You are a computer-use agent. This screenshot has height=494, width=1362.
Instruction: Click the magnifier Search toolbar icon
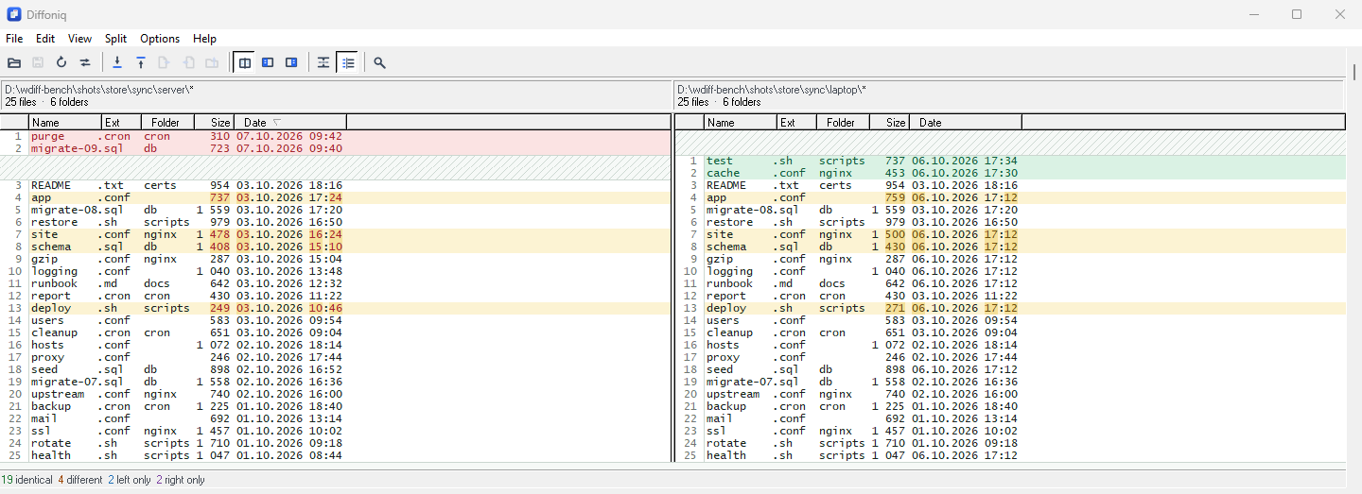379,62
